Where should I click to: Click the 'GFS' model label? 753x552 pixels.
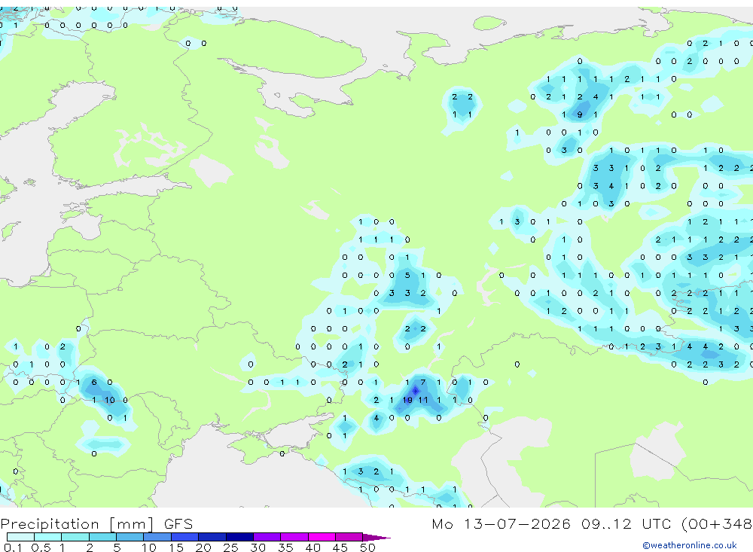pos(178,523)
